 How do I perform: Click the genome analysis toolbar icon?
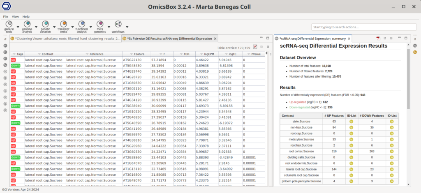coord(28,24)
